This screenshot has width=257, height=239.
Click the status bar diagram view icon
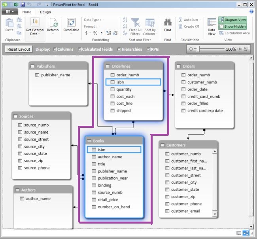click(x=246, y=233)
